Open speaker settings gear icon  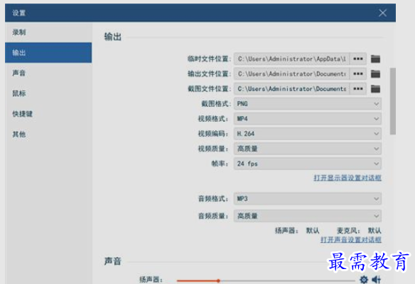click(x=364, y=279)
